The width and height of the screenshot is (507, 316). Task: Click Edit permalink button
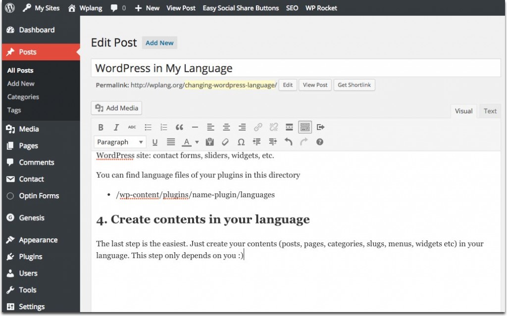[288, 85]
